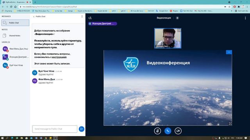The height and width of the screenshot is (140, 250).
Task: Open the notification center on taskbar
Action: 246,138
